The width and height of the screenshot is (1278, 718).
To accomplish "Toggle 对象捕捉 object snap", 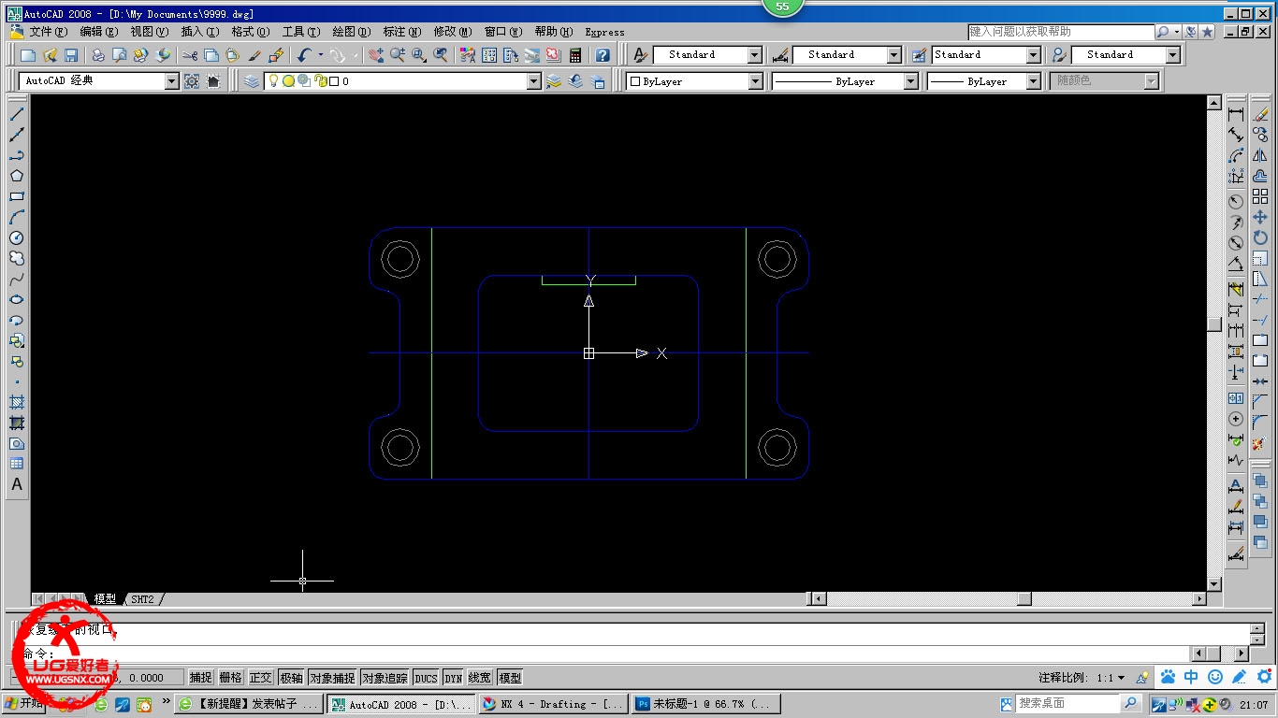I will pyautogui.click(x=332, y=678).
